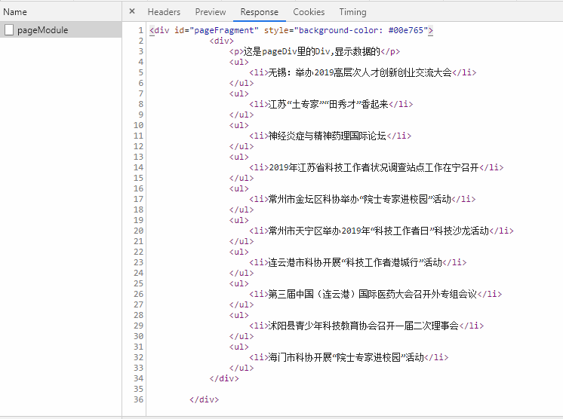Screen dimensions: 563x419
Task: Open the Cookies tab
Action: 309,12
